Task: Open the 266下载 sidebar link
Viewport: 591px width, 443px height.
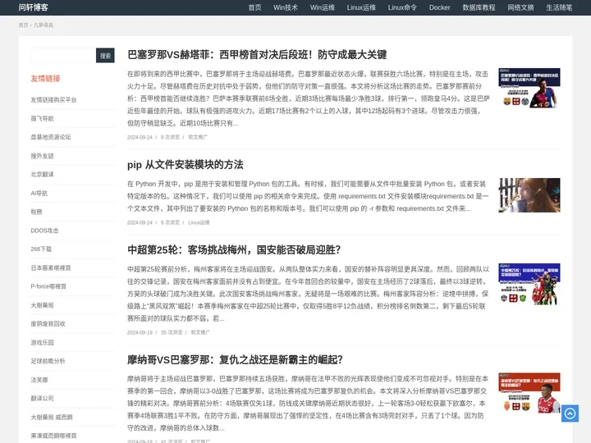Action: (x=41, y=249)
